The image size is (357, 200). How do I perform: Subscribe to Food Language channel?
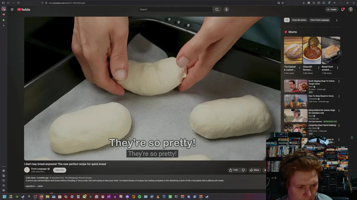[x=59, y=170]
